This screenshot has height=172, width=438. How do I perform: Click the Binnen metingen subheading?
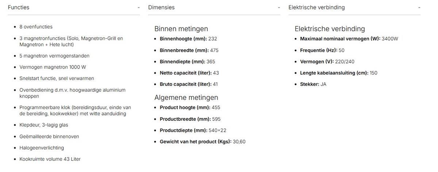point(181,29)
